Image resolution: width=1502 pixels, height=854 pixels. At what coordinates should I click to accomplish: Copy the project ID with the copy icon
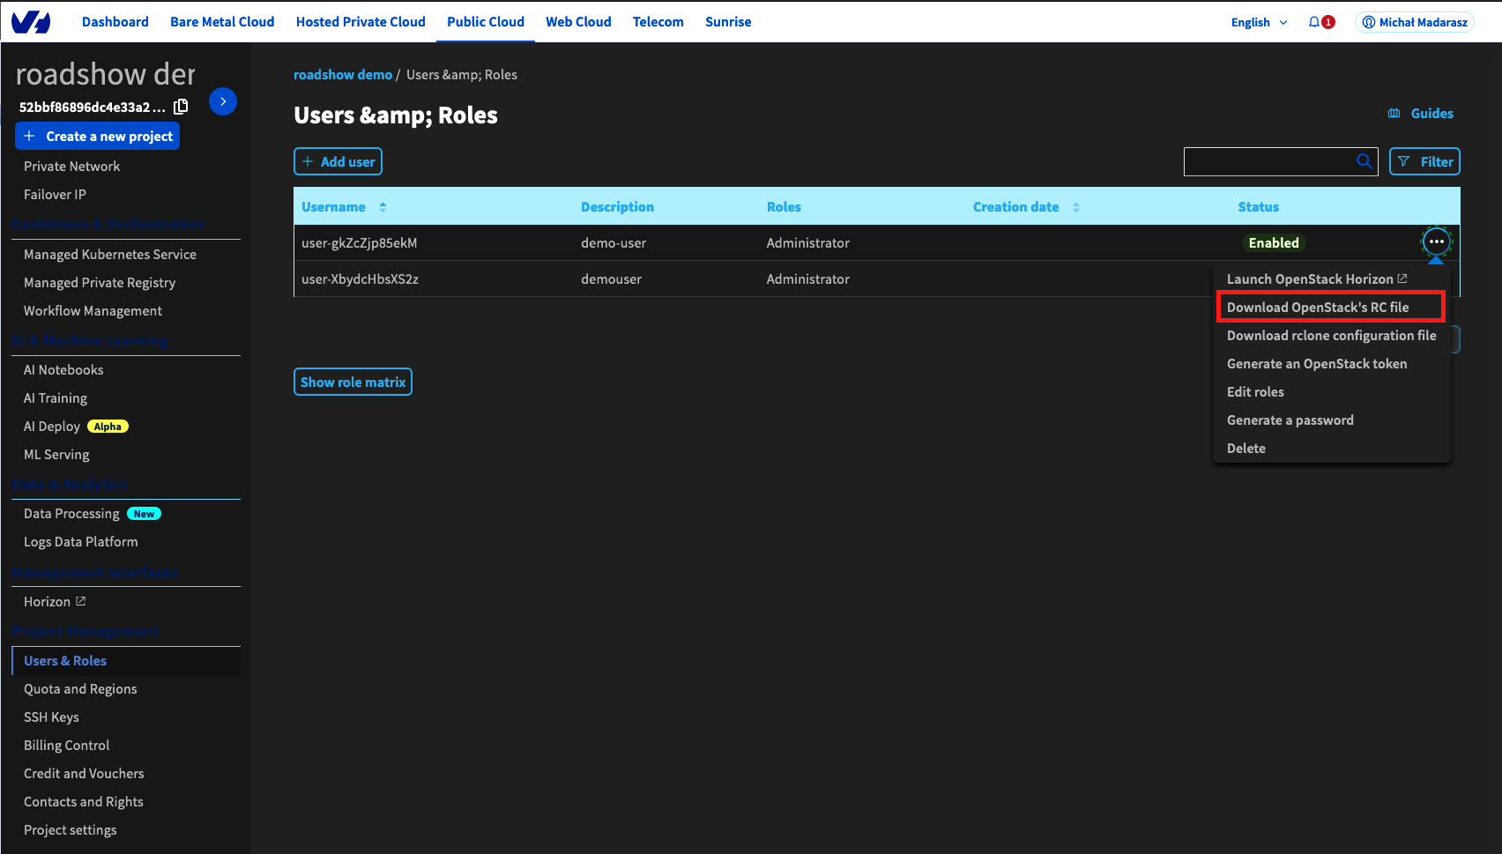point(181,107)
